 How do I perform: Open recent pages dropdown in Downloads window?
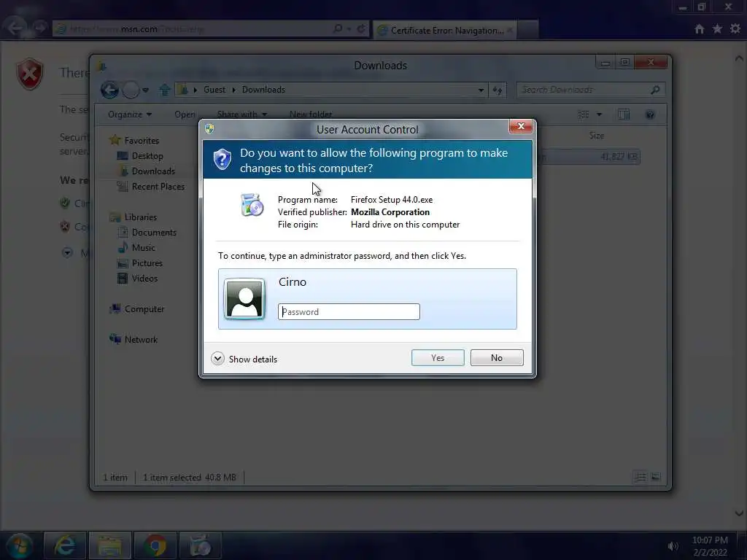(146, 90)
